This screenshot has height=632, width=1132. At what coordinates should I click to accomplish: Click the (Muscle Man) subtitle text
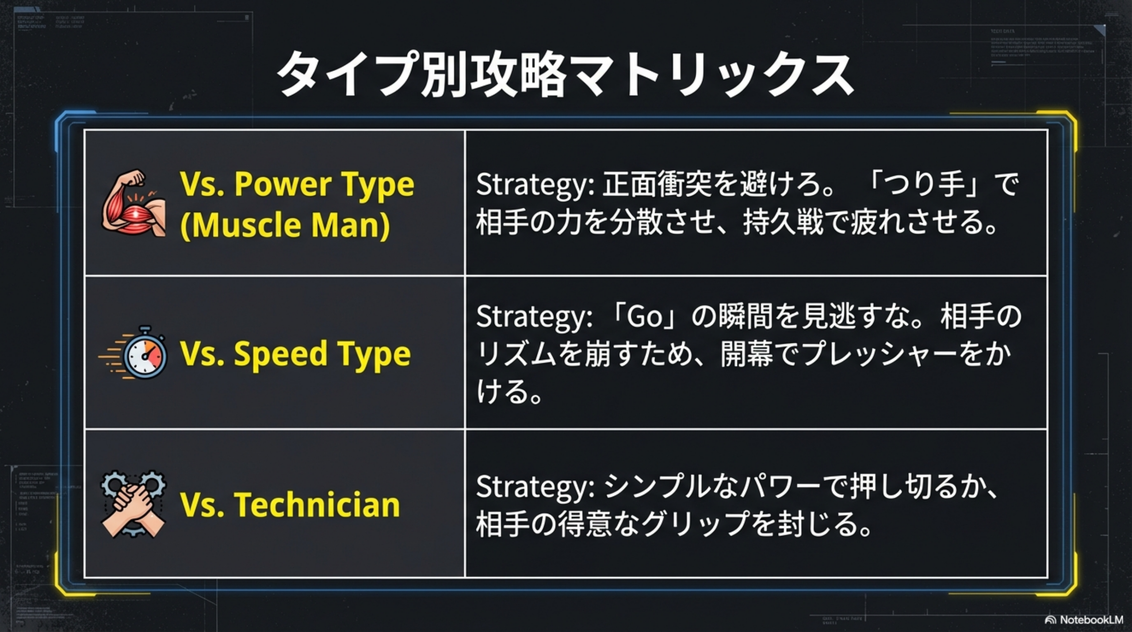point(285,225)
